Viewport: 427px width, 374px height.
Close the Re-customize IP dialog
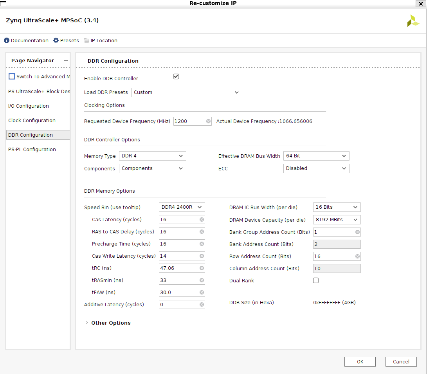coord(421,4)
